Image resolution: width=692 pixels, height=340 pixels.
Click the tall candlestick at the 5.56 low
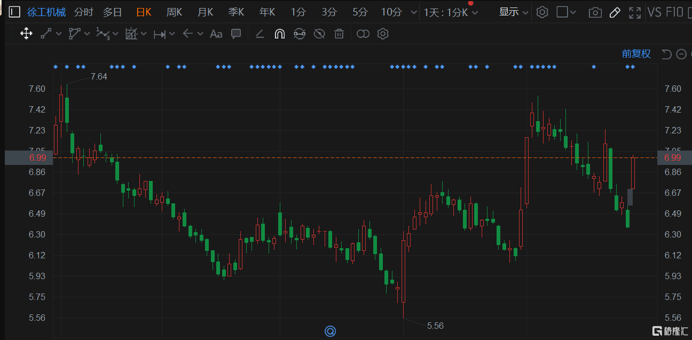pos(403,271)
